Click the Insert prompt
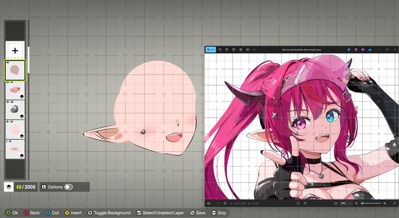399x218 pixels. [73, 213]
